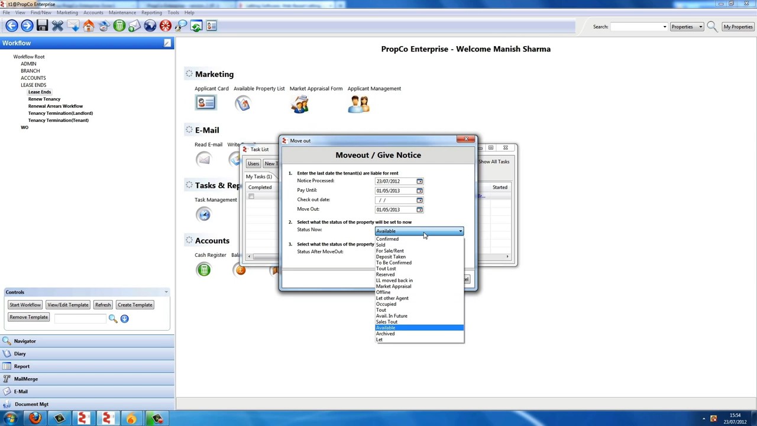This screenshot has height=426, width=757.
Task: Switch to the My Tasks (1) tab
Action: pos(259,176)
